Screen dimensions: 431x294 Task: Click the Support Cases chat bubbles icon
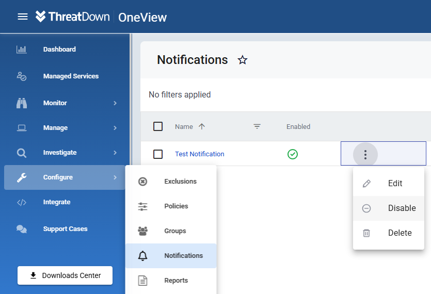click(x=22, y=229)
